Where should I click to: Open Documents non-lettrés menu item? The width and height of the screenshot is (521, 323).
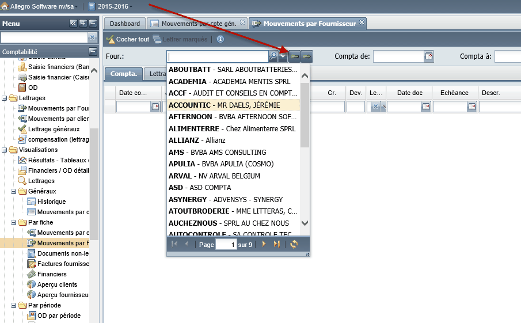58,253
